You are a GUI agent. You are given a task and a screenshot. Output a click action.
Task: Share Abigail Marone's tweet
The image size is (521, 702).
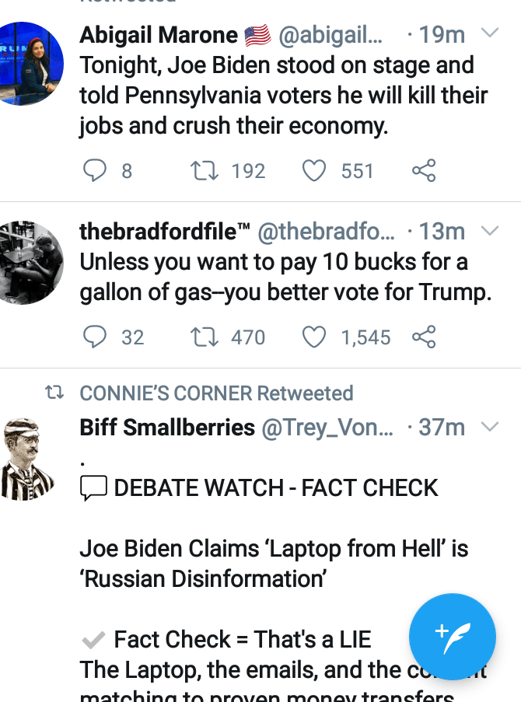423,170
